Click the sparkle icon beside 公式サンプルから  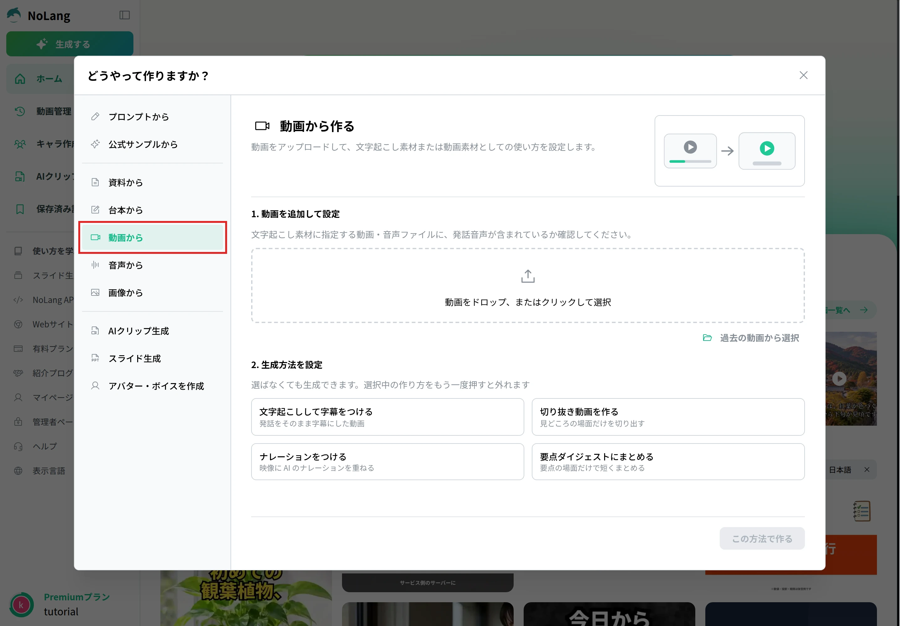pyautogui.click(x=95, y=144)
